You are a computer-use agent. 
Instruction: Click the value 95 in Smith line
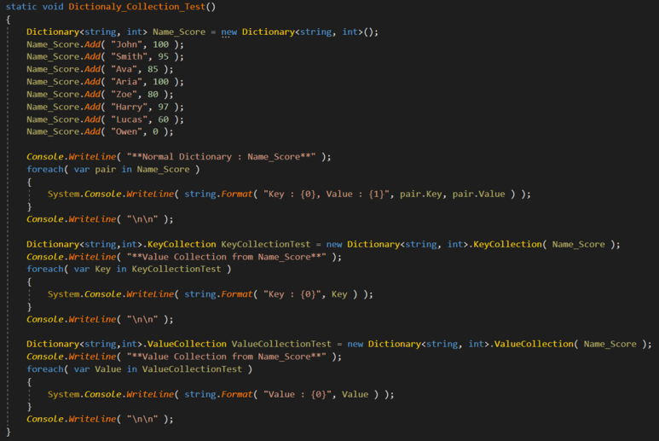pos(163,56)
